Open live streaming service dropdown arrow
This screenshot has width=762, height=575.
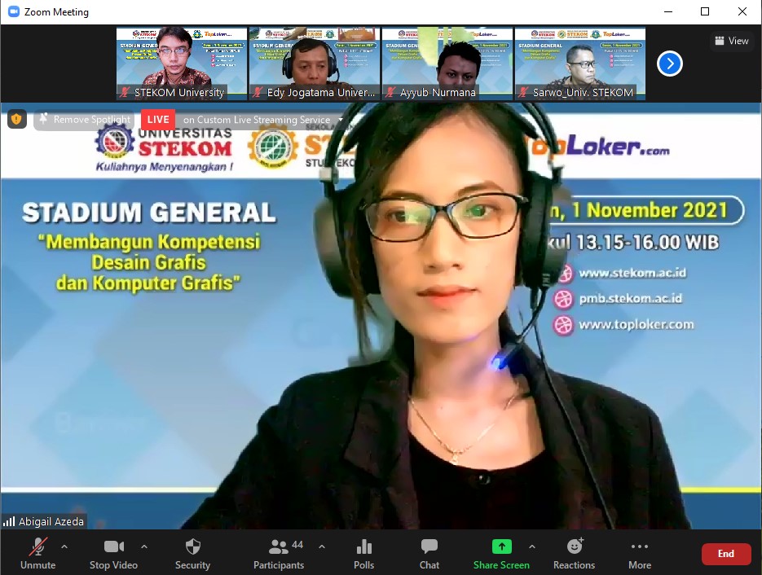tap(341, 120)
